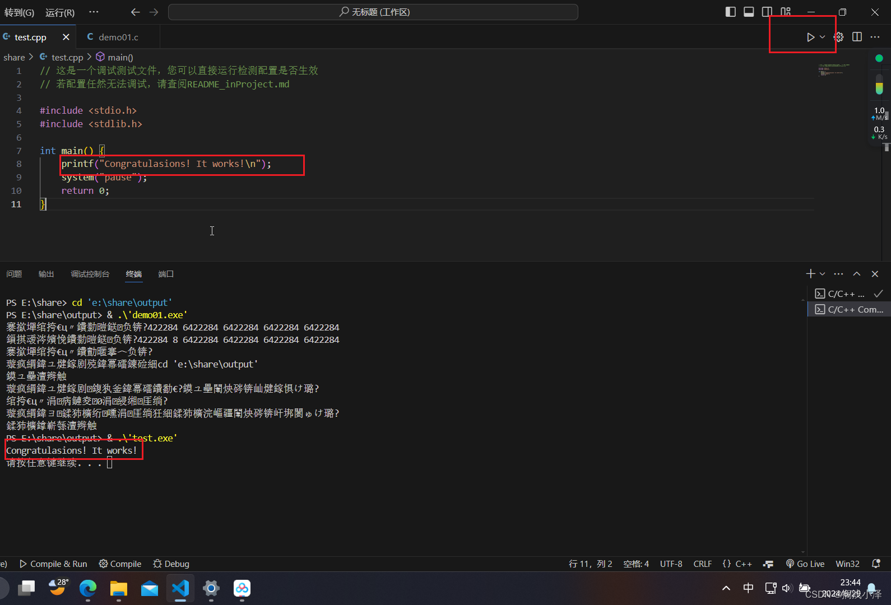This screenshot has width=891, height=605.
Task: Select the C/C++ Com... terminal entry
Action: click(x=849, y=309)
